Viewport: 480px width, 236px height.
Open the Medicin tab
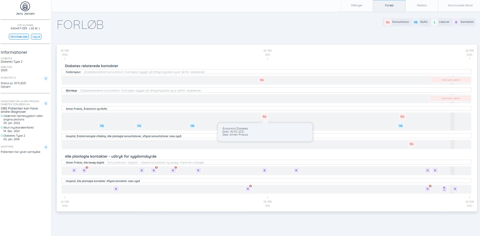(x=422, y=6)
